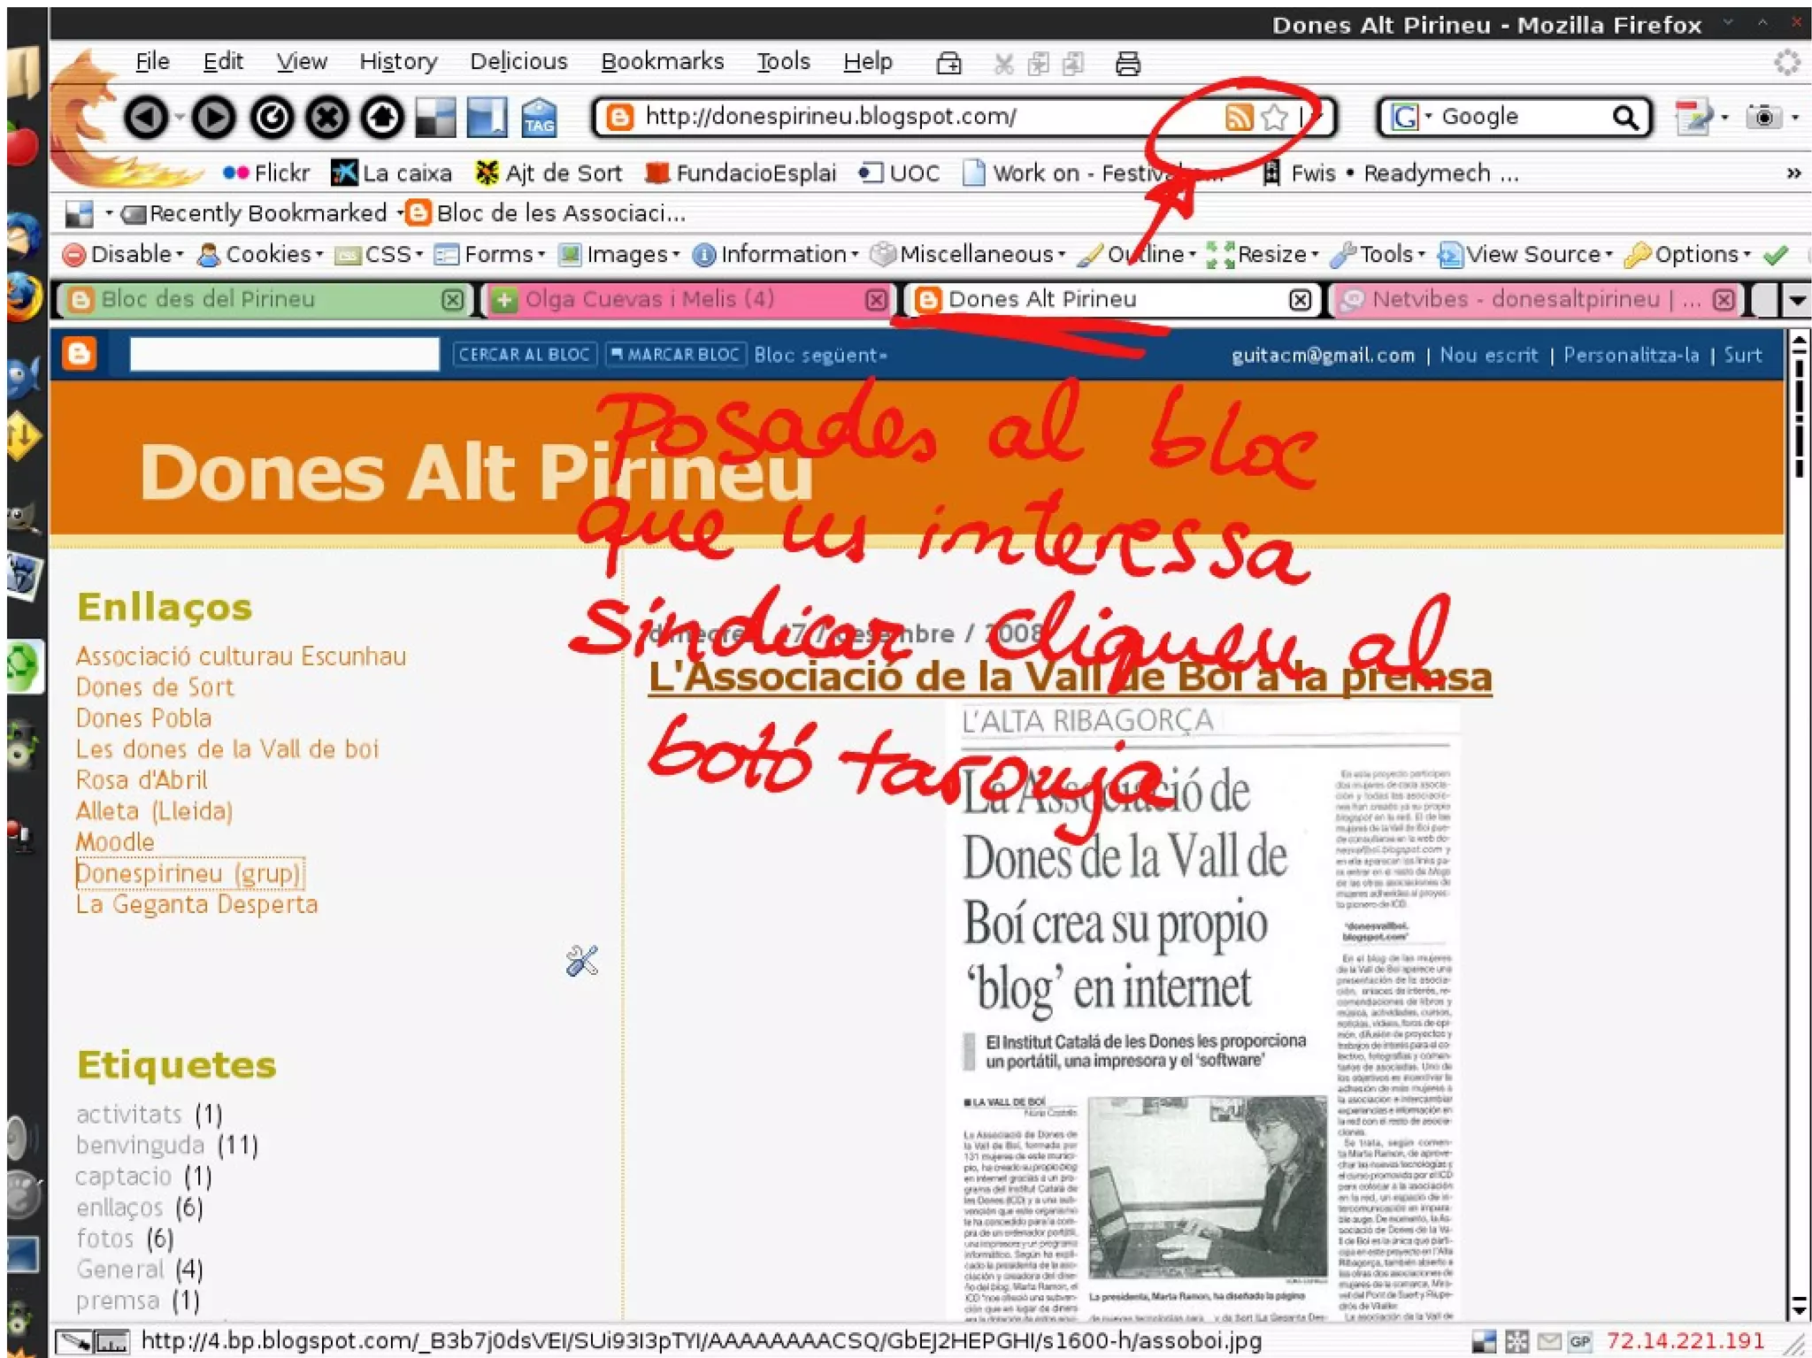Screen dimensions: 1812x1358
Task: Open the Dones de Sort link
Action: [155, 687]
